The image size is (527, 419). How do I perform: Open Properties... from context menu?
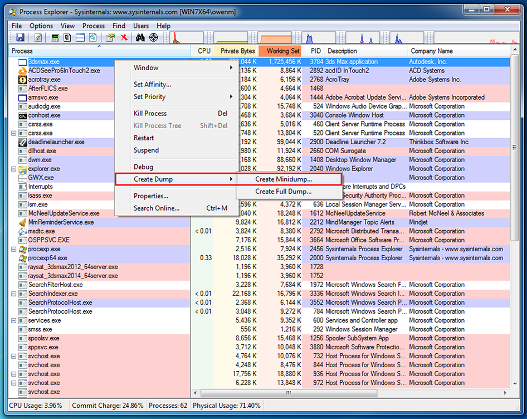[x=177, y=196]
